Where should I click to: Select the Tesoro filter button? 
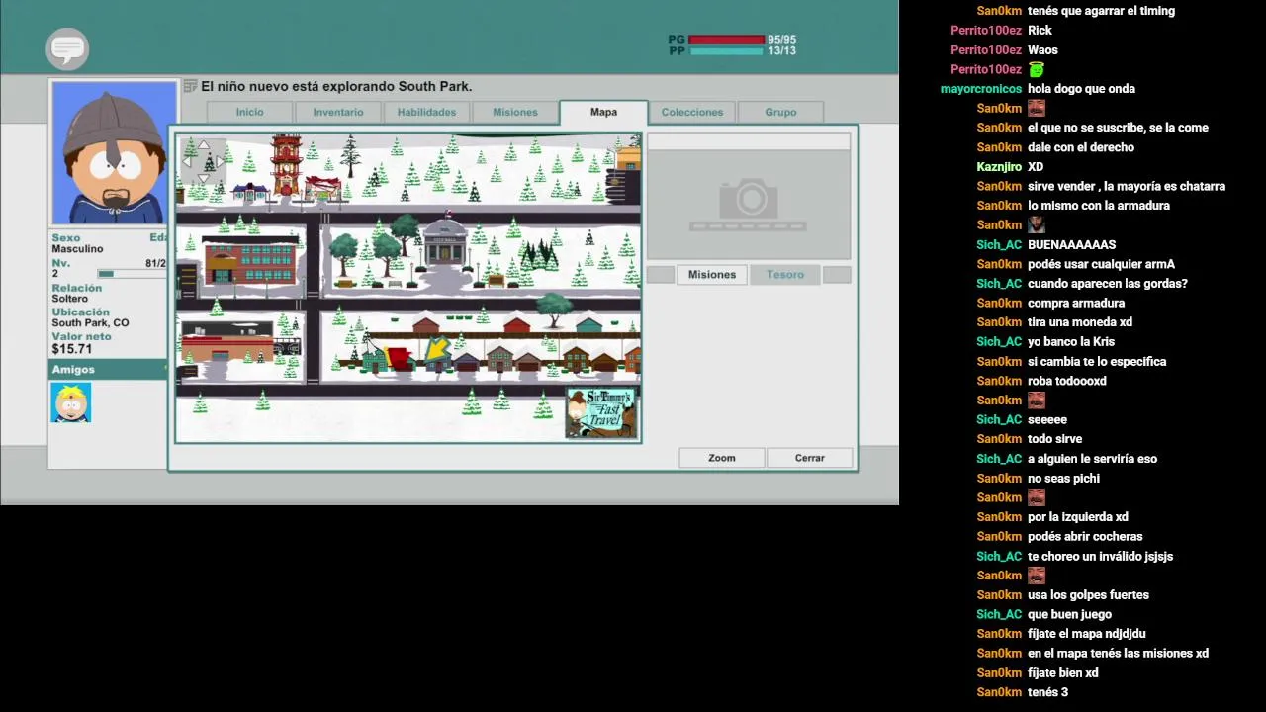coord(785,275)
